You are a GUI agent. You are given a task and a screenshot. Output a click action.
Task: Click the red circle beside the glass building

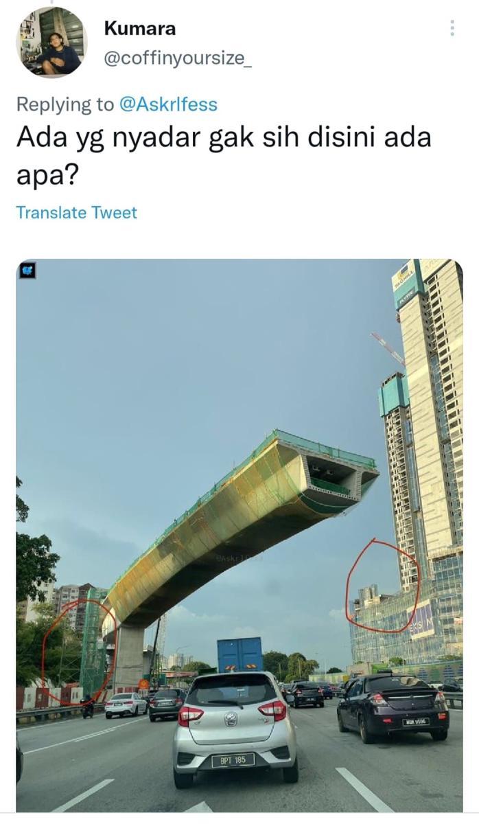click(x=382, y=584)
